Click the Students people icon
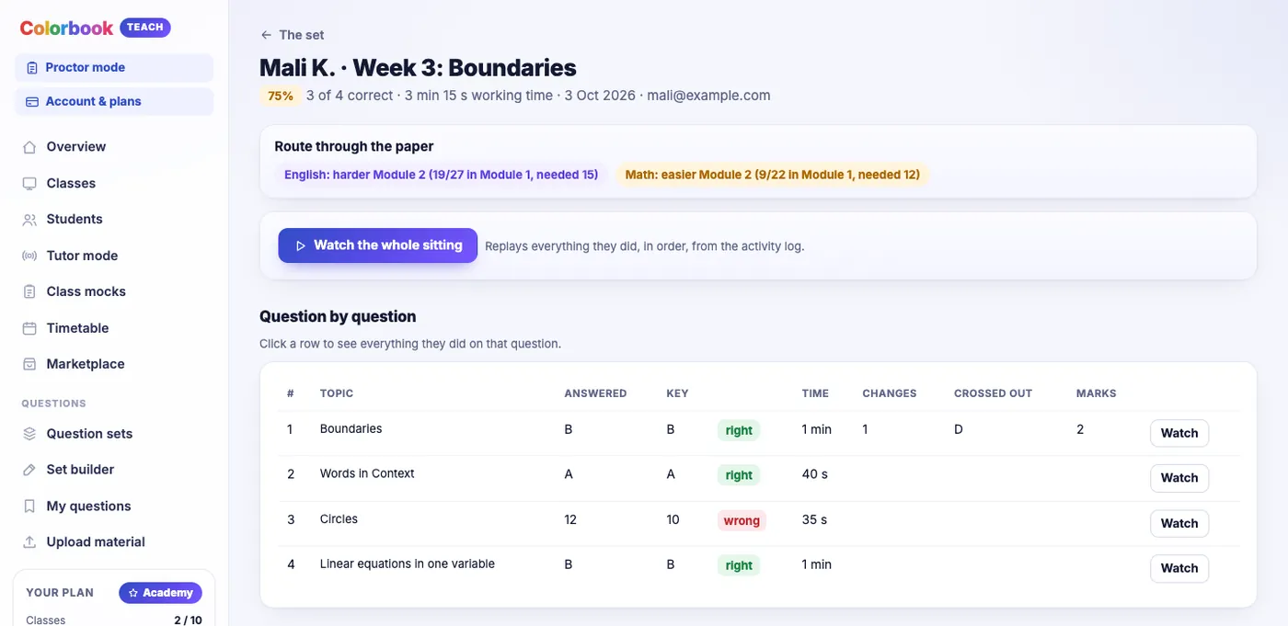Image resolution: width=1288 pixels, height=626 pixels. point(29,220)
